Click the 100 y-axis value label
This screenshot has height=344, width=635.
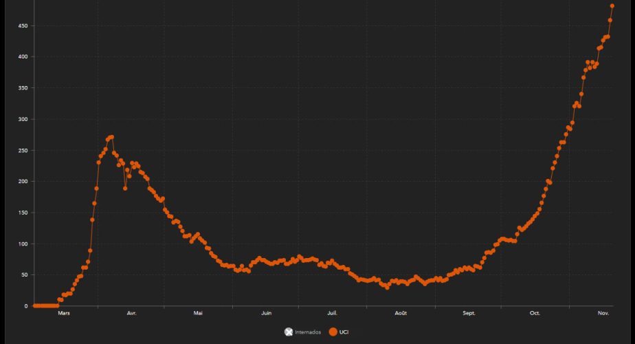pyautogui.click(x=23, y=244)
